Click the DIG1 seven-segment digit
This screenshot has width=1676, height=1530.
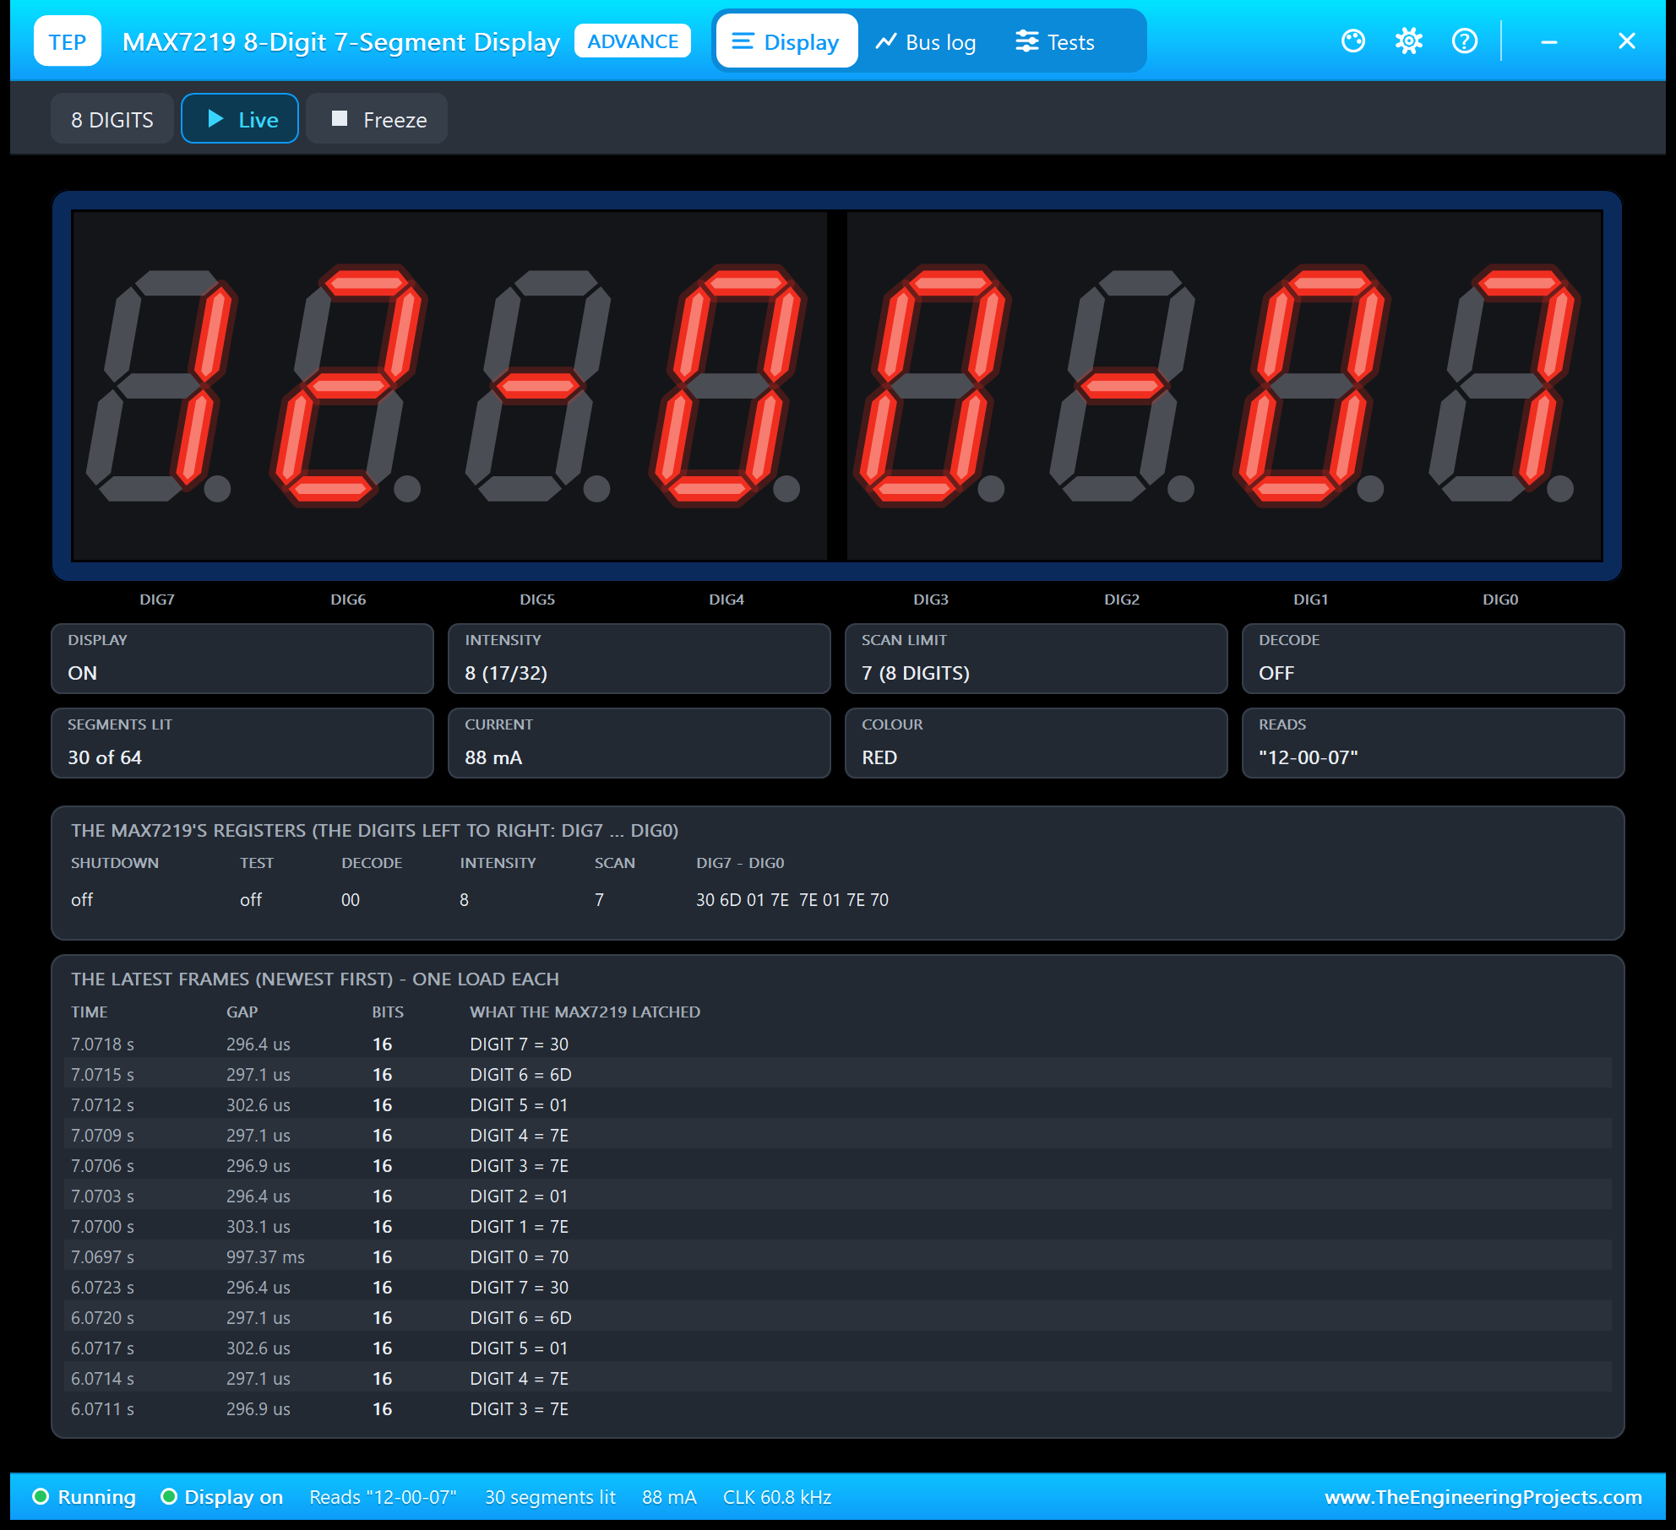(1311, 387)
